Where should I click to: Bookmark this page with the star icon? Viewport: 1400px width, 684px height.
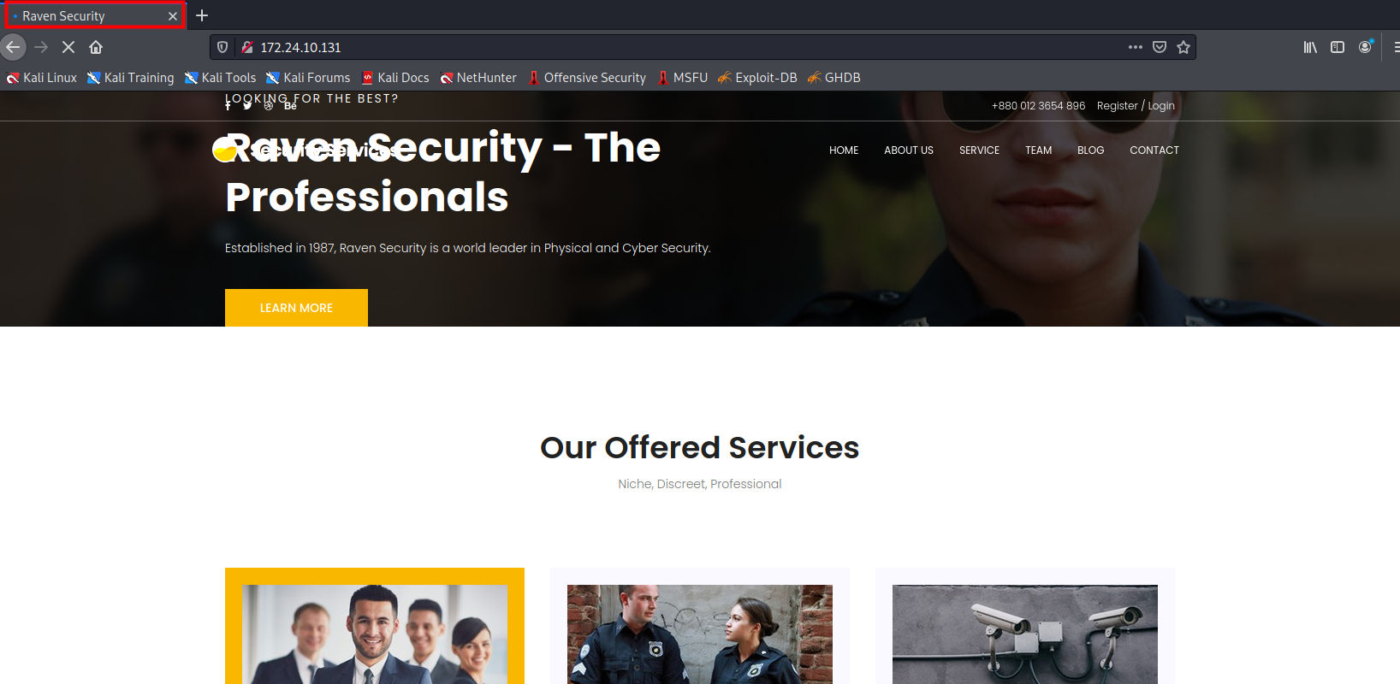pos(1183,47)
